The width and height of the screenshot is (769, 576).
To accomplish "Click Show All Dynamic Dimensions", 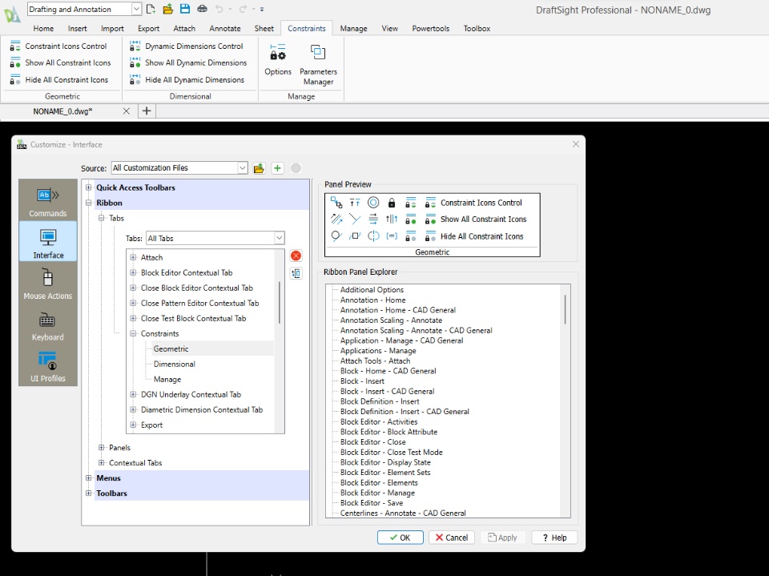I will tap(195, 62).
